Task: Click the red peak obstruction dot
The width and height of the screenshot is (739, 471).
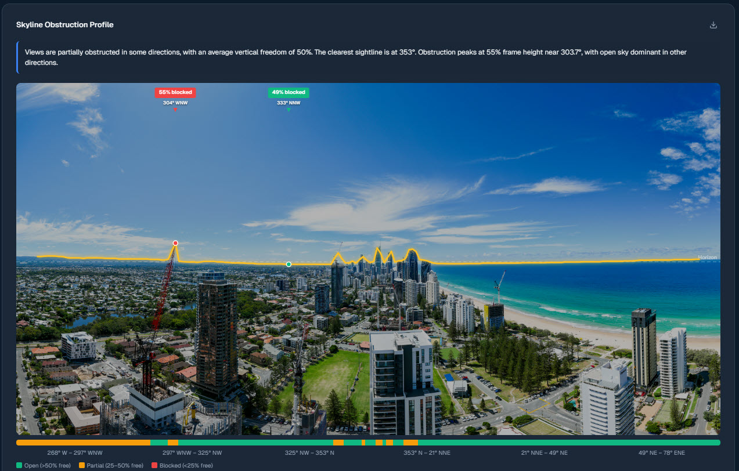Action: 175,243
